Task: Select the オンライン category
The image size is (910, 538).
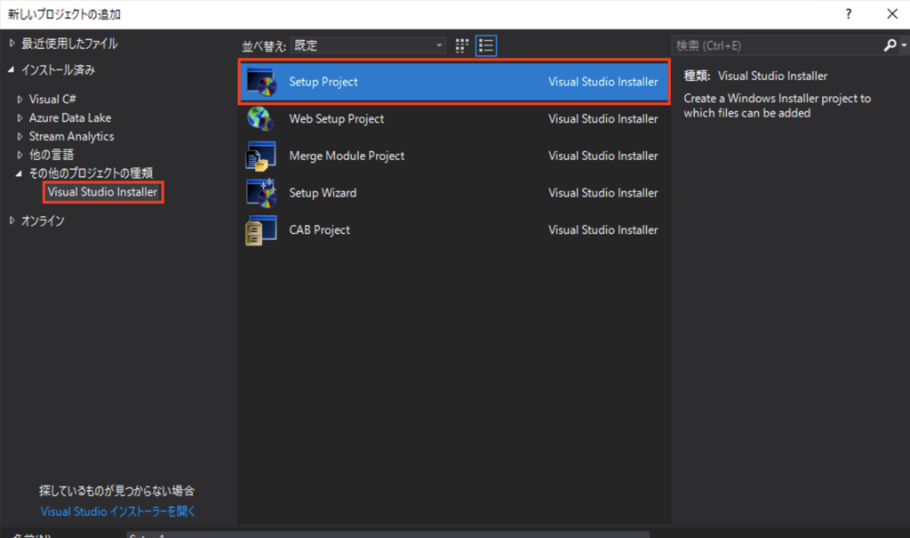Action: coord(43,221)
